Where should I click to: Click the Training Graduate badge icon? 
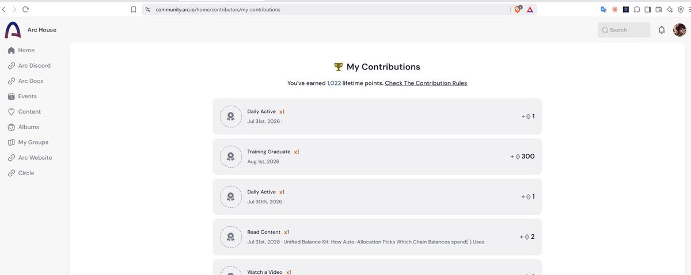231,156
